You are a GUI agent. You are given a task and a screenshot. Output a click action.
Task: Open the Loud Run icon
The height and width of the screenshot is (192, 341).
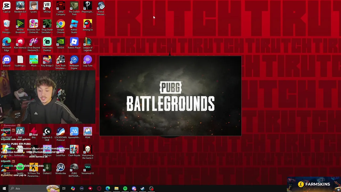click(60, 151)
